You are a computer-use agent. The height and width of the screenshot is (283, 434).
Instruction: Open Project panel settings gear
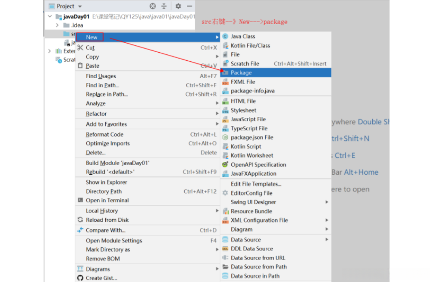(x=178, y=6)
